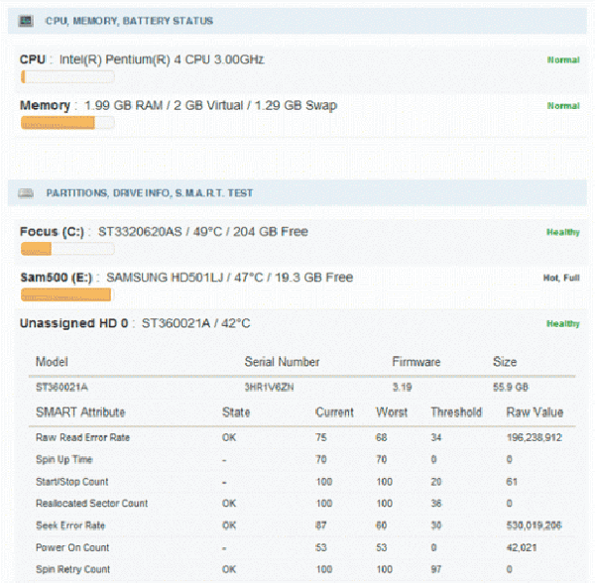Click the Model column header
The height and width of the screenshot is (583, 595).
point(52,362)
